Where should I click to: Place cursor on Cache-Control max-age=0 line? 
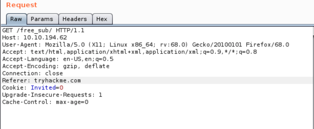[x=45, y=102]
